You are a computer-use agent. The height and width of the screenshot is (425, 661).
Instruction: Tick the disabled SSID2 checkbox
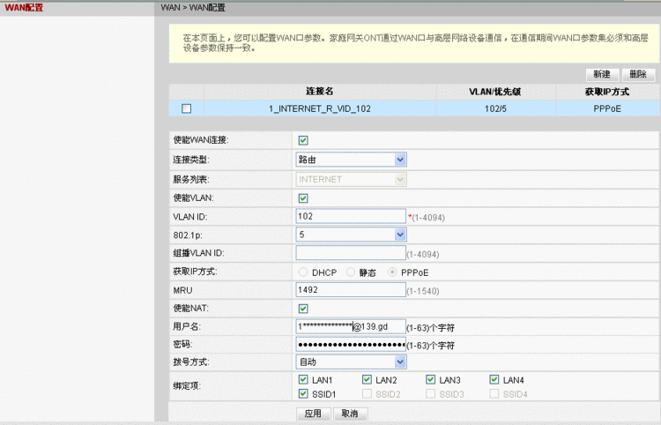coord(367,394)
